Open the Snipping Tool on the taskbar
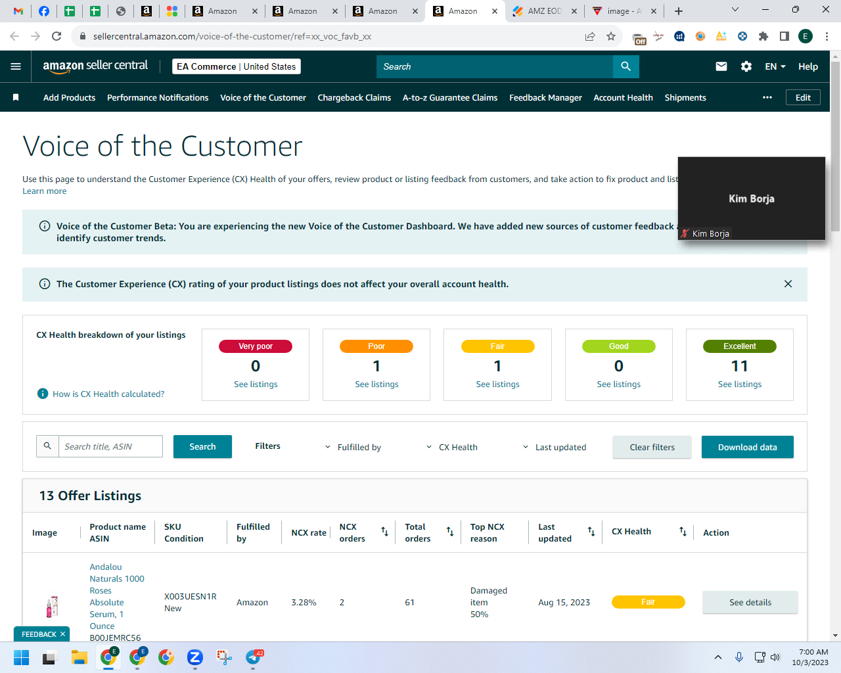Image resolution: width=841 pixels, height=673 pixels. (224, 657)
